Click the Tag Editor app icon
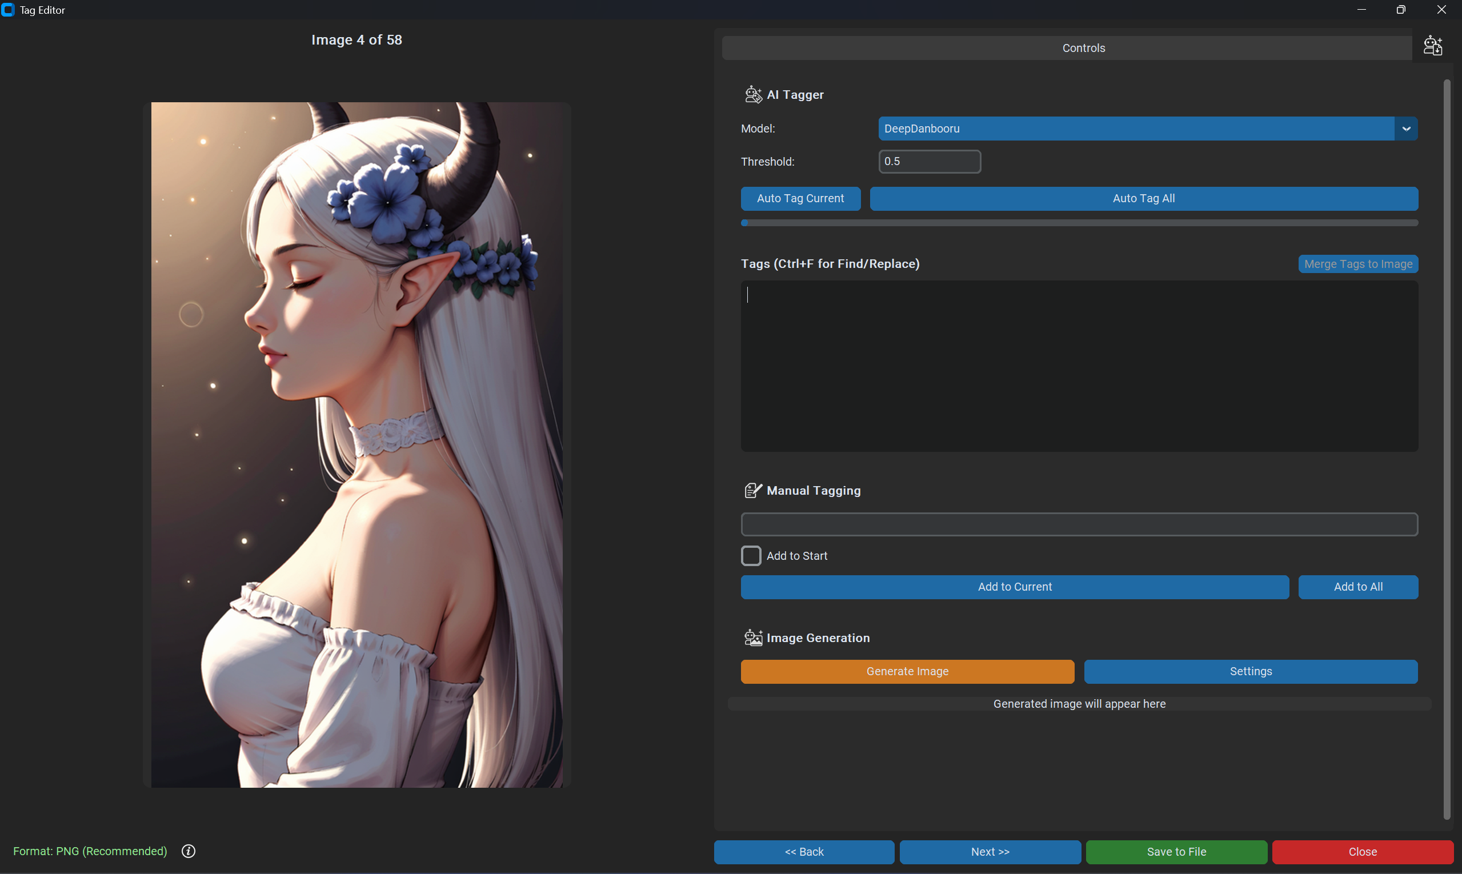 (8, 9)
